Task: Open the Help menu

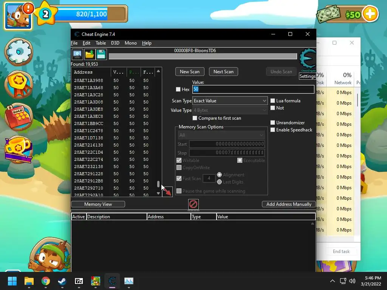Action: tap(147, 43)
